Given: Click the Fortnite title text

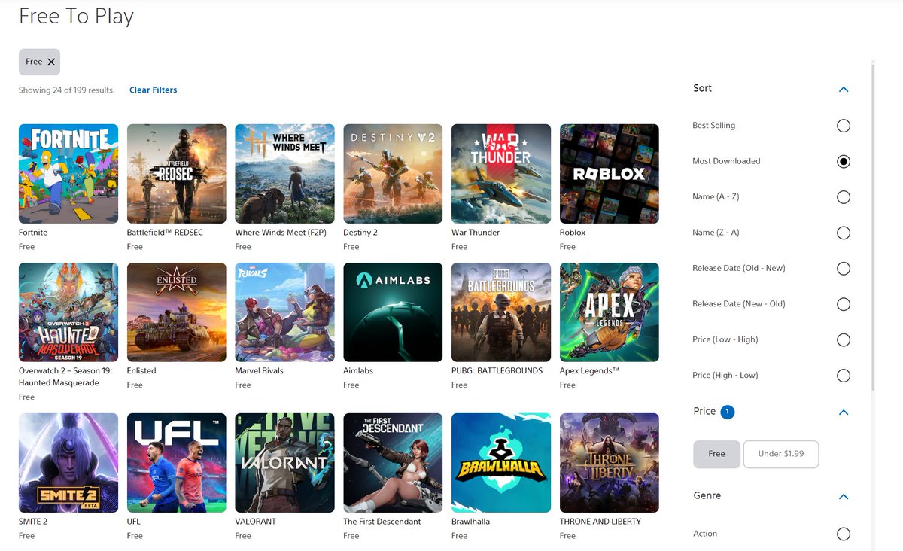Looking at the screenshot, I should click(33, 233).
